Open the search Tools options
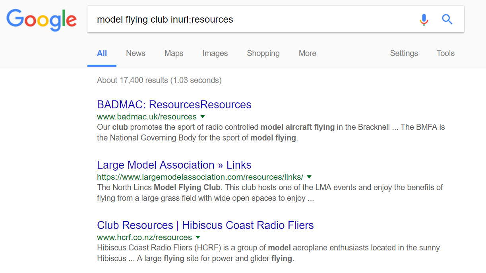The image size is (486, 273). pyautogui.click(x=445, y=53)
